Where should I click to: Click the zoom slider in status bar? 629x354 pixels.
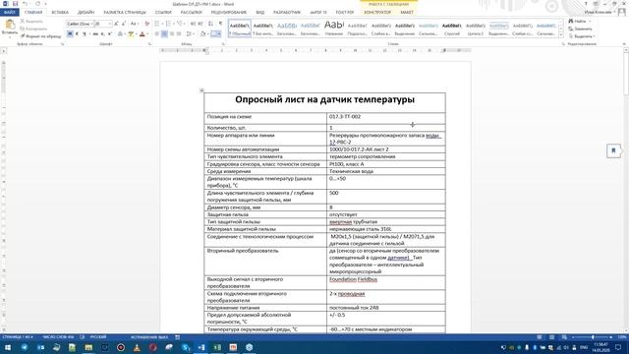pyautogui.click(x=593, y=337)
